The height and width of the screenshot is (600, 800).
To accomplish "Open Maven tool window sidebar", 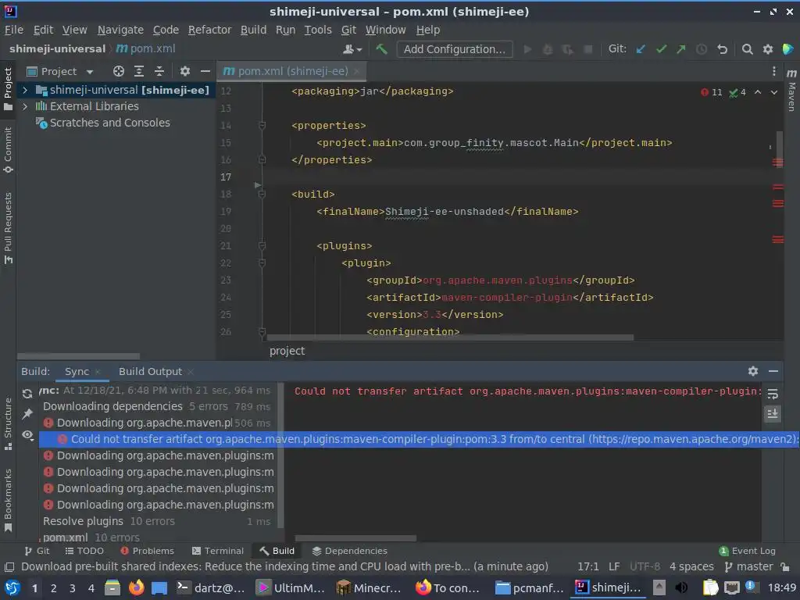I will point(791,90).
